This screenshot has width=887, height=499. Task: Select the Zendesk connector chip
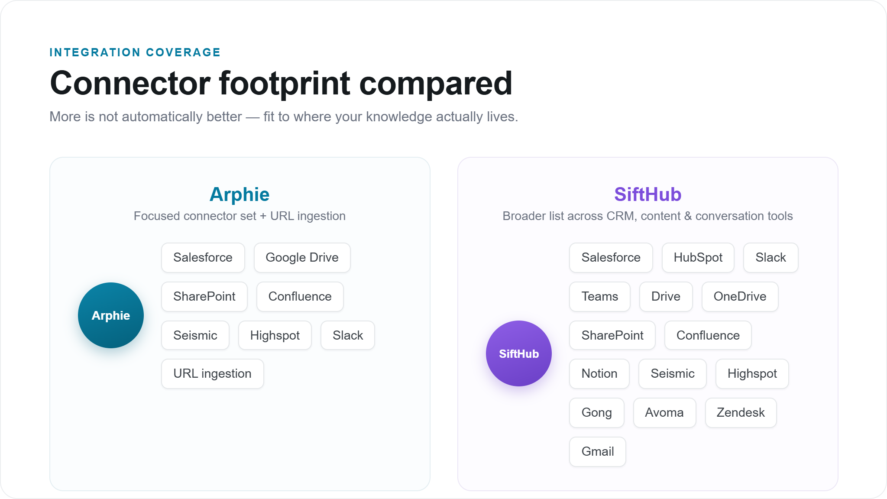(x=741, y=413)
